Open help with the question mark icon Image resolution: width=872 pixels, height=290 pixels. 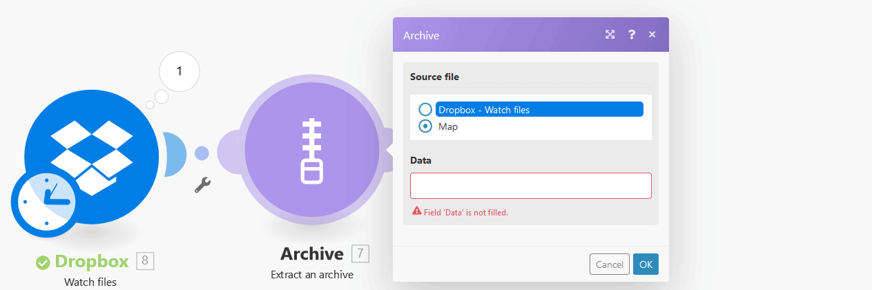coord(632,35)
